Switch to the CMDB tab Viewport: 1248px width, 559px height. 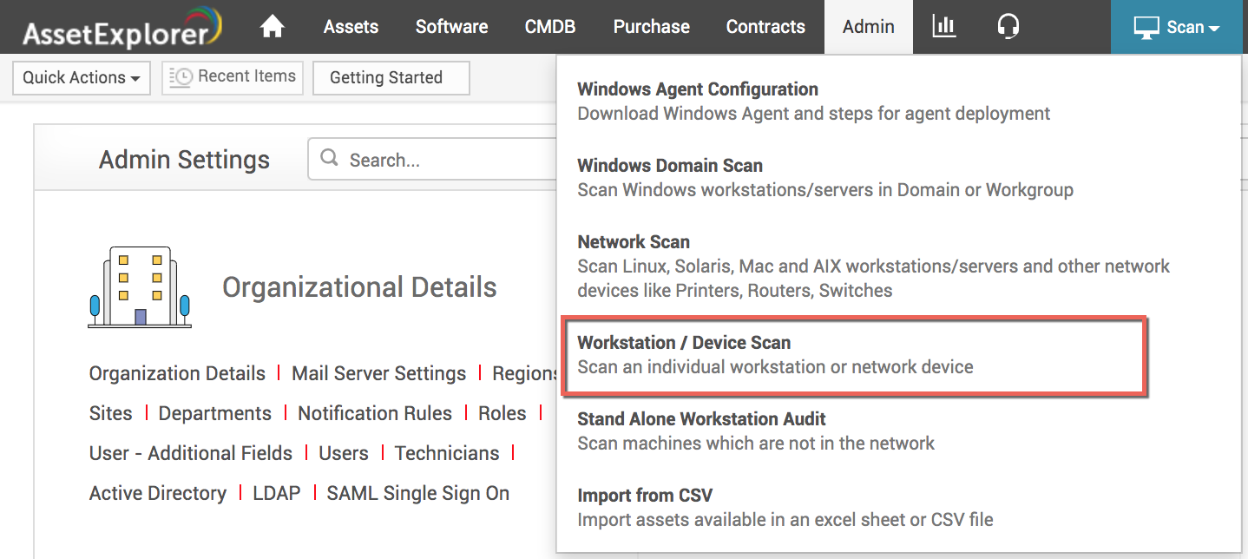[x=550, y=26]
